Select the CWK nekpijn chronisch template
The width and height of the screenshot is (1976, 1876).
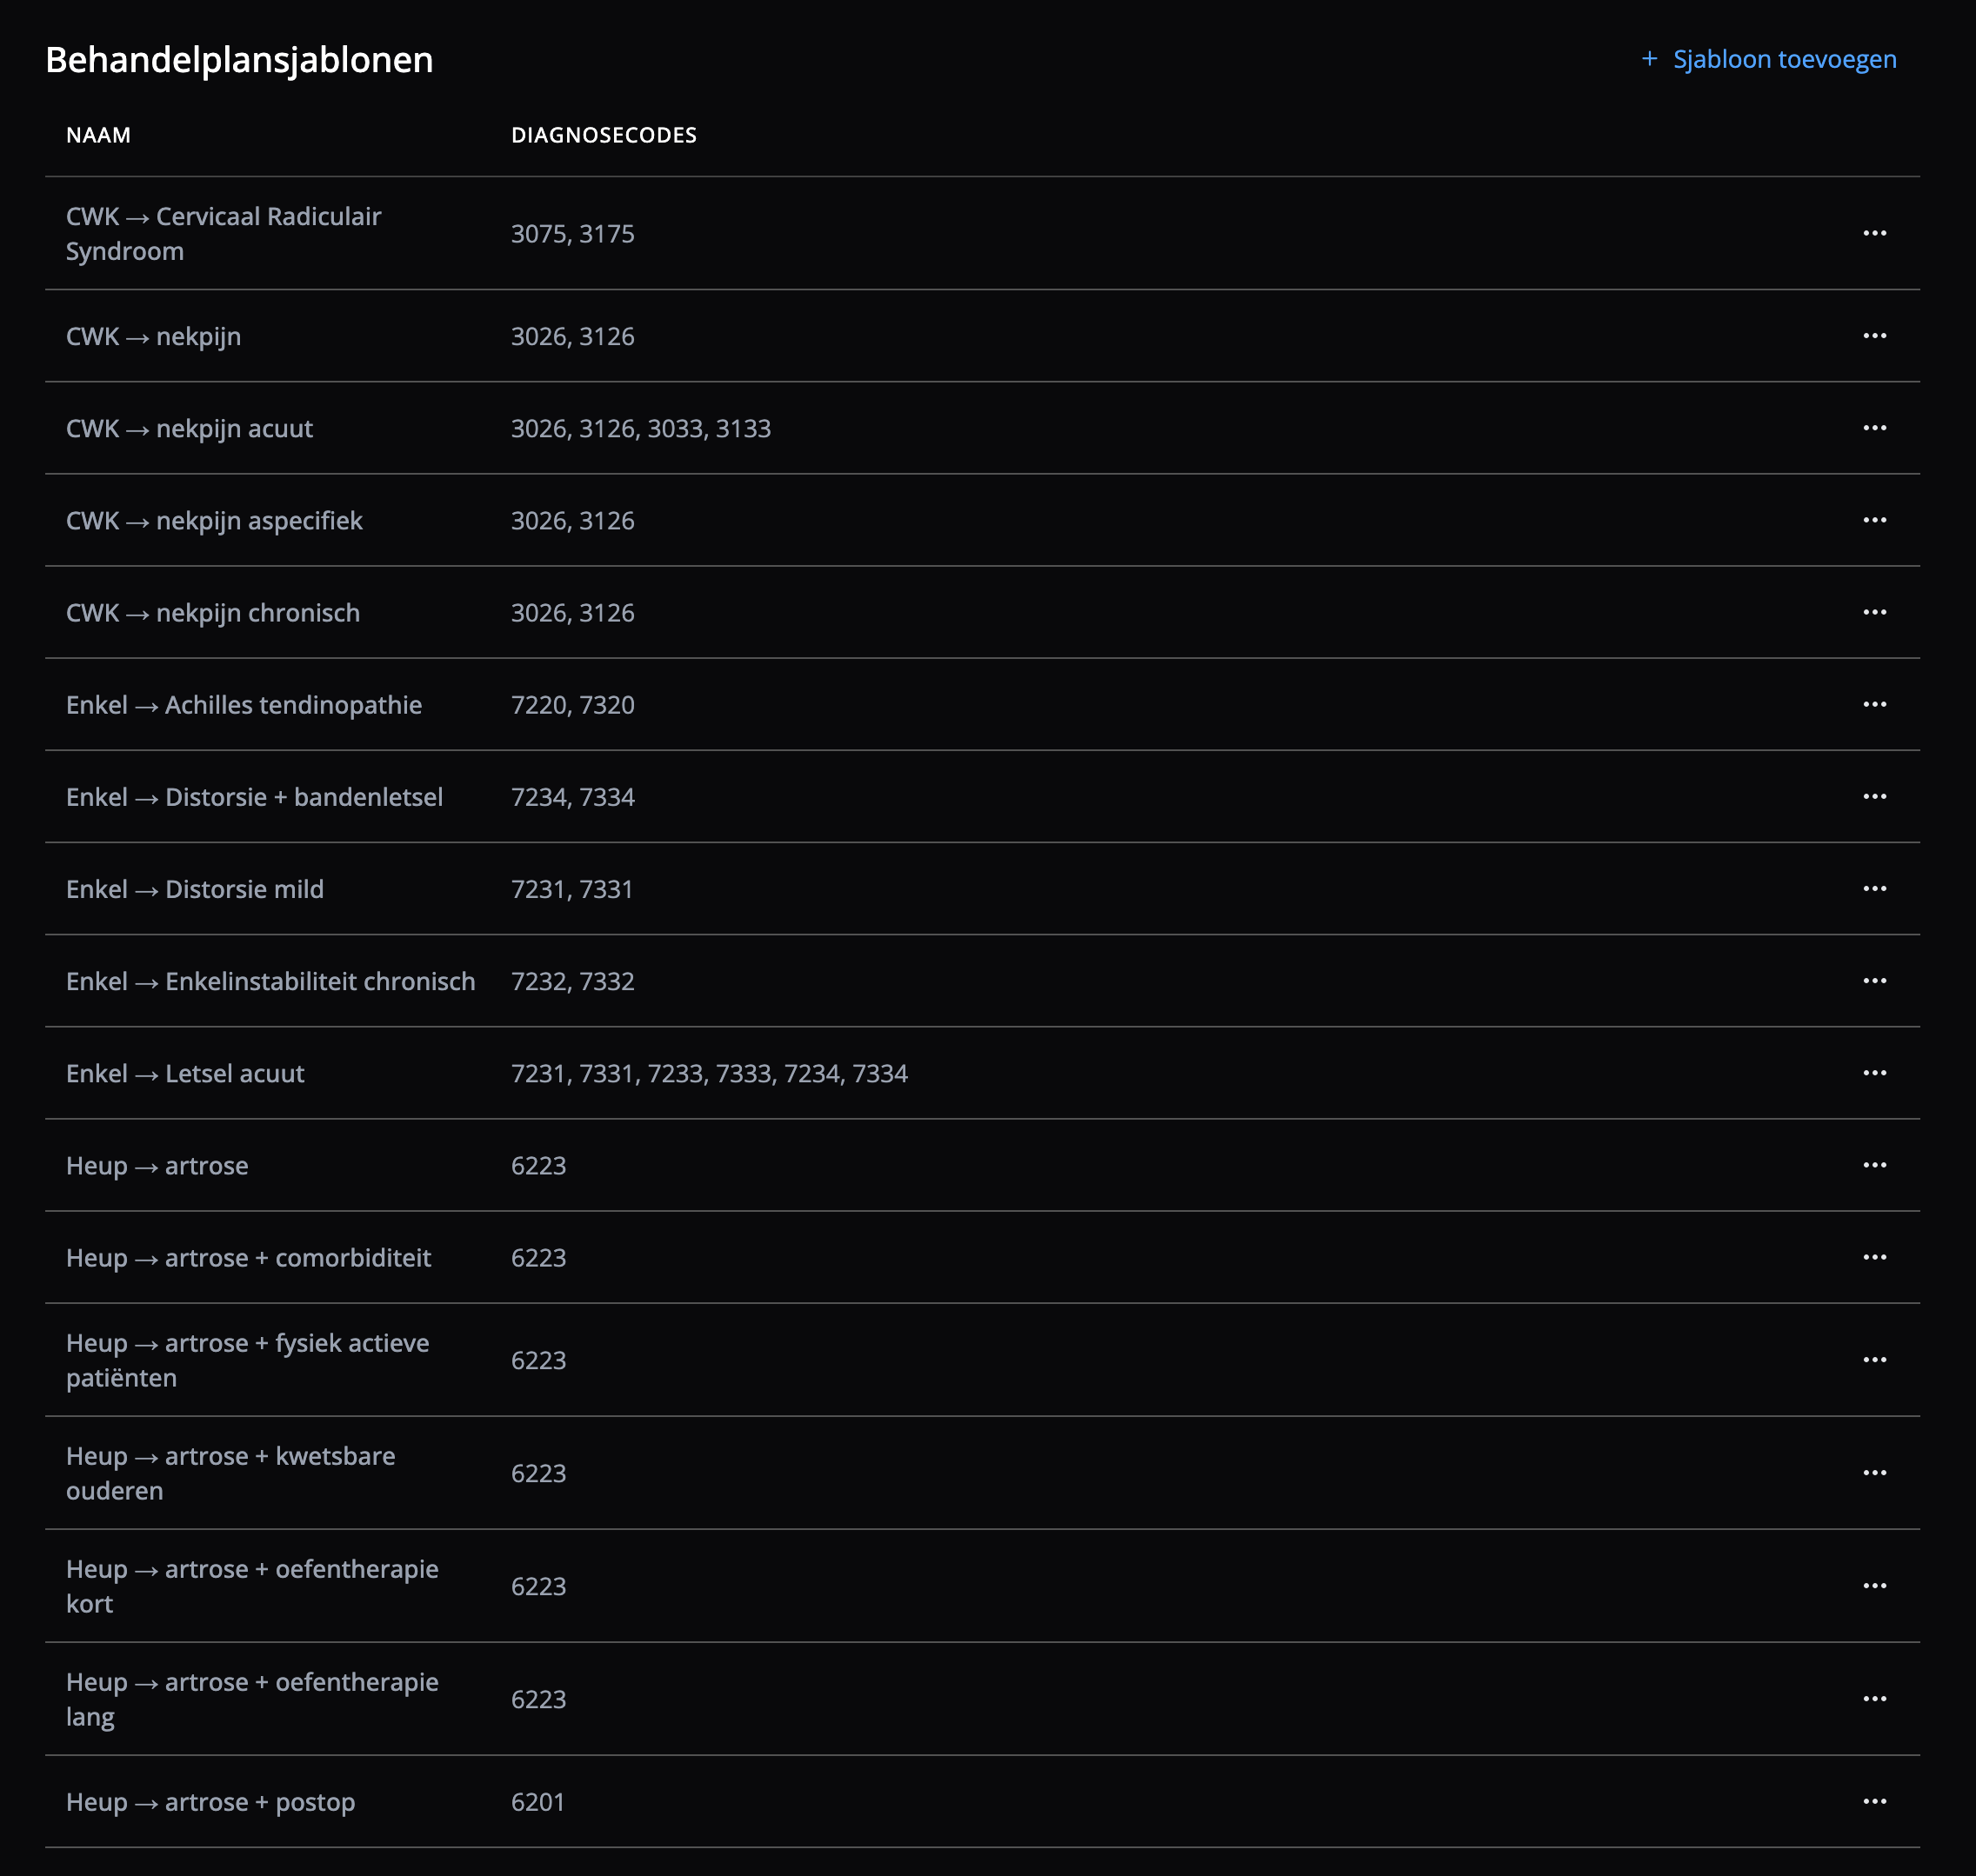pos(213,613)
